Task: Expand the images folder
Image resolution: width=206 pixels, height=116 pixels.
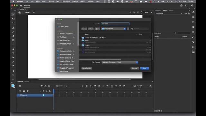Action: click(x=81, y=45)
